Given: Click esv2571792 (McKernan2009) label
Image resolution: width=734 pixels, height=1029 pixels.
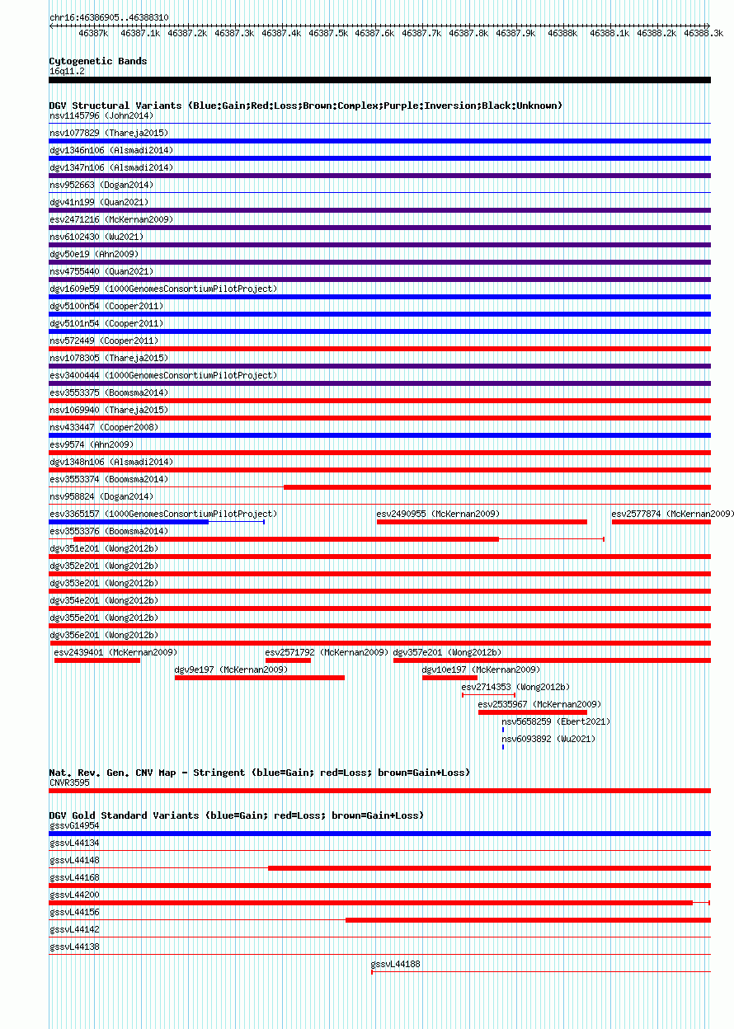Looking at the screenshot, I should pos(327,653).
